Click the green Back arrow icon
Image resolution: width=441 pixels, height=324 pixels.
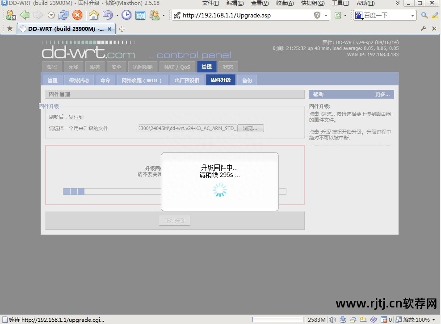25,15
